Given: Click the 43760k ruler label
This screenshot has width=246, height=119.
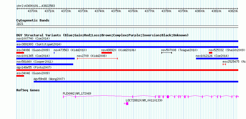Looking at the screenshot, I should (x=133, y=11).
